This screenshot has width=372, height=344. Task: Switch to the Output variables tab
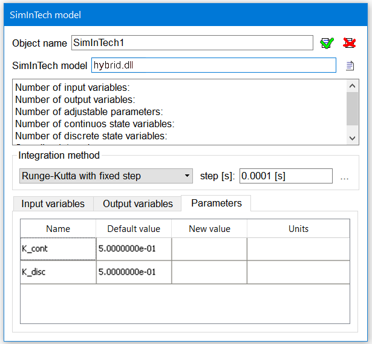137,203
